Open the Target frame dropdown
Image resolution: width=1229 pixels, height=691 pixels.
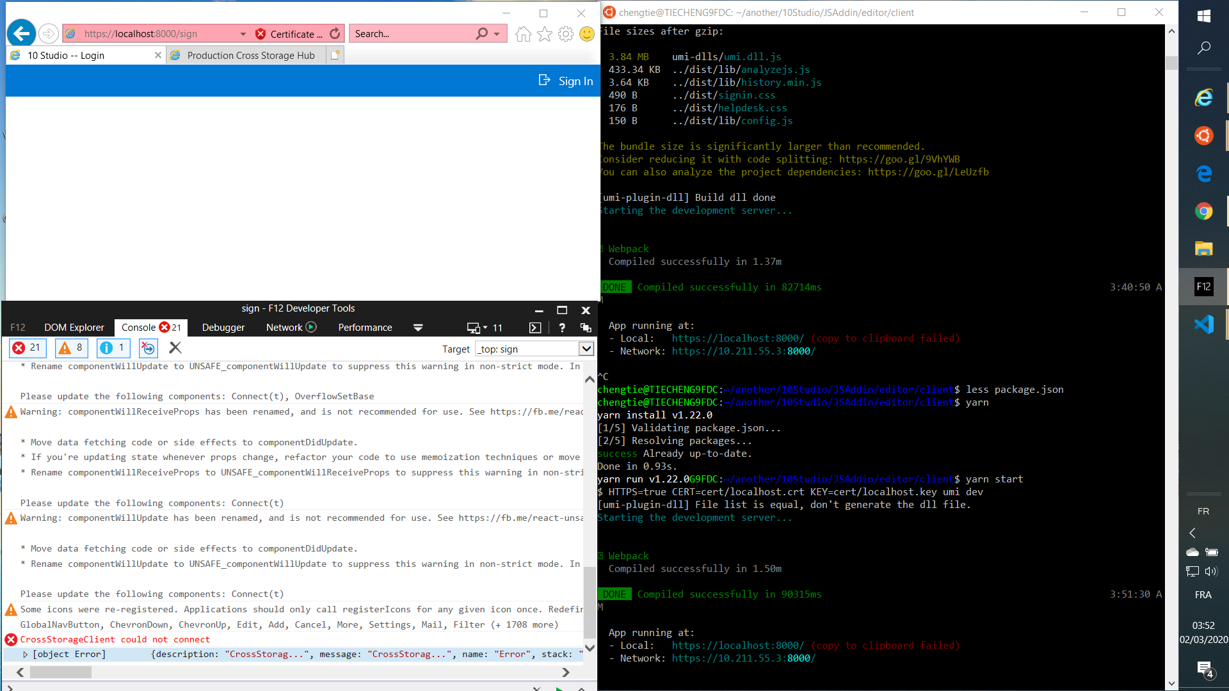click(x=586, y=349)
